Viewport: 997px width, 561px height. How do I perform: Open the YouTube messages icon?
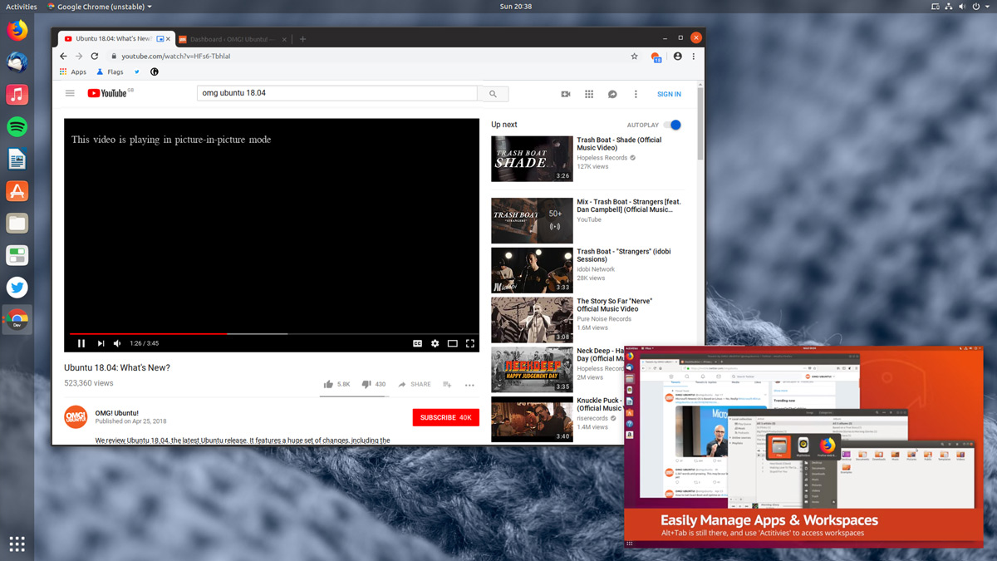coord(612,94)
